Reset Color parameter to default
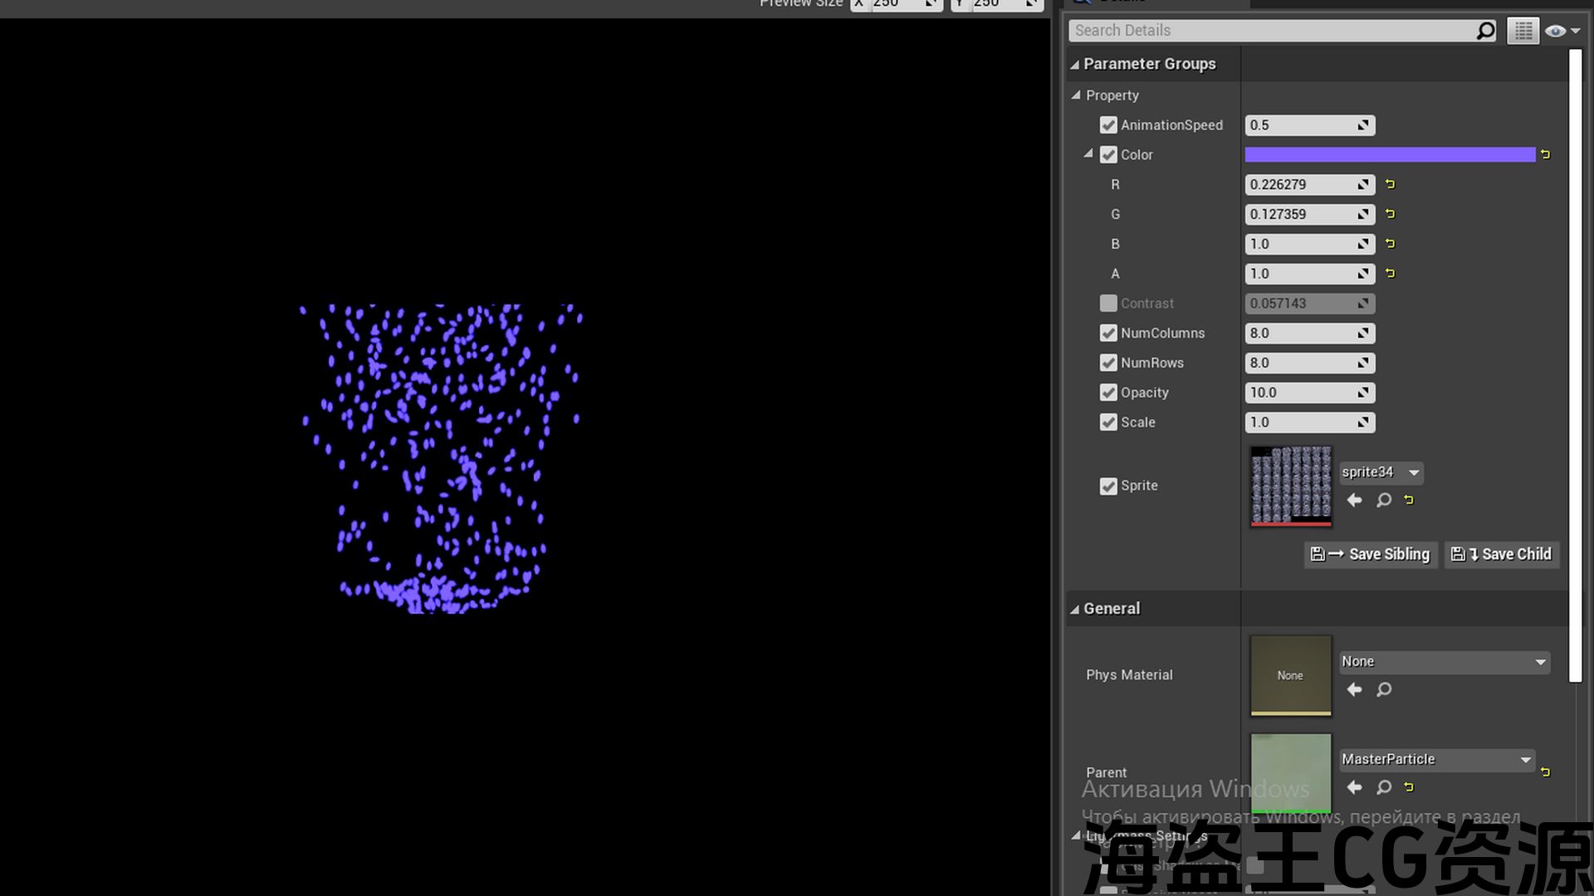This screenshot has width=1594, height=896. (x=1545, y=154)
